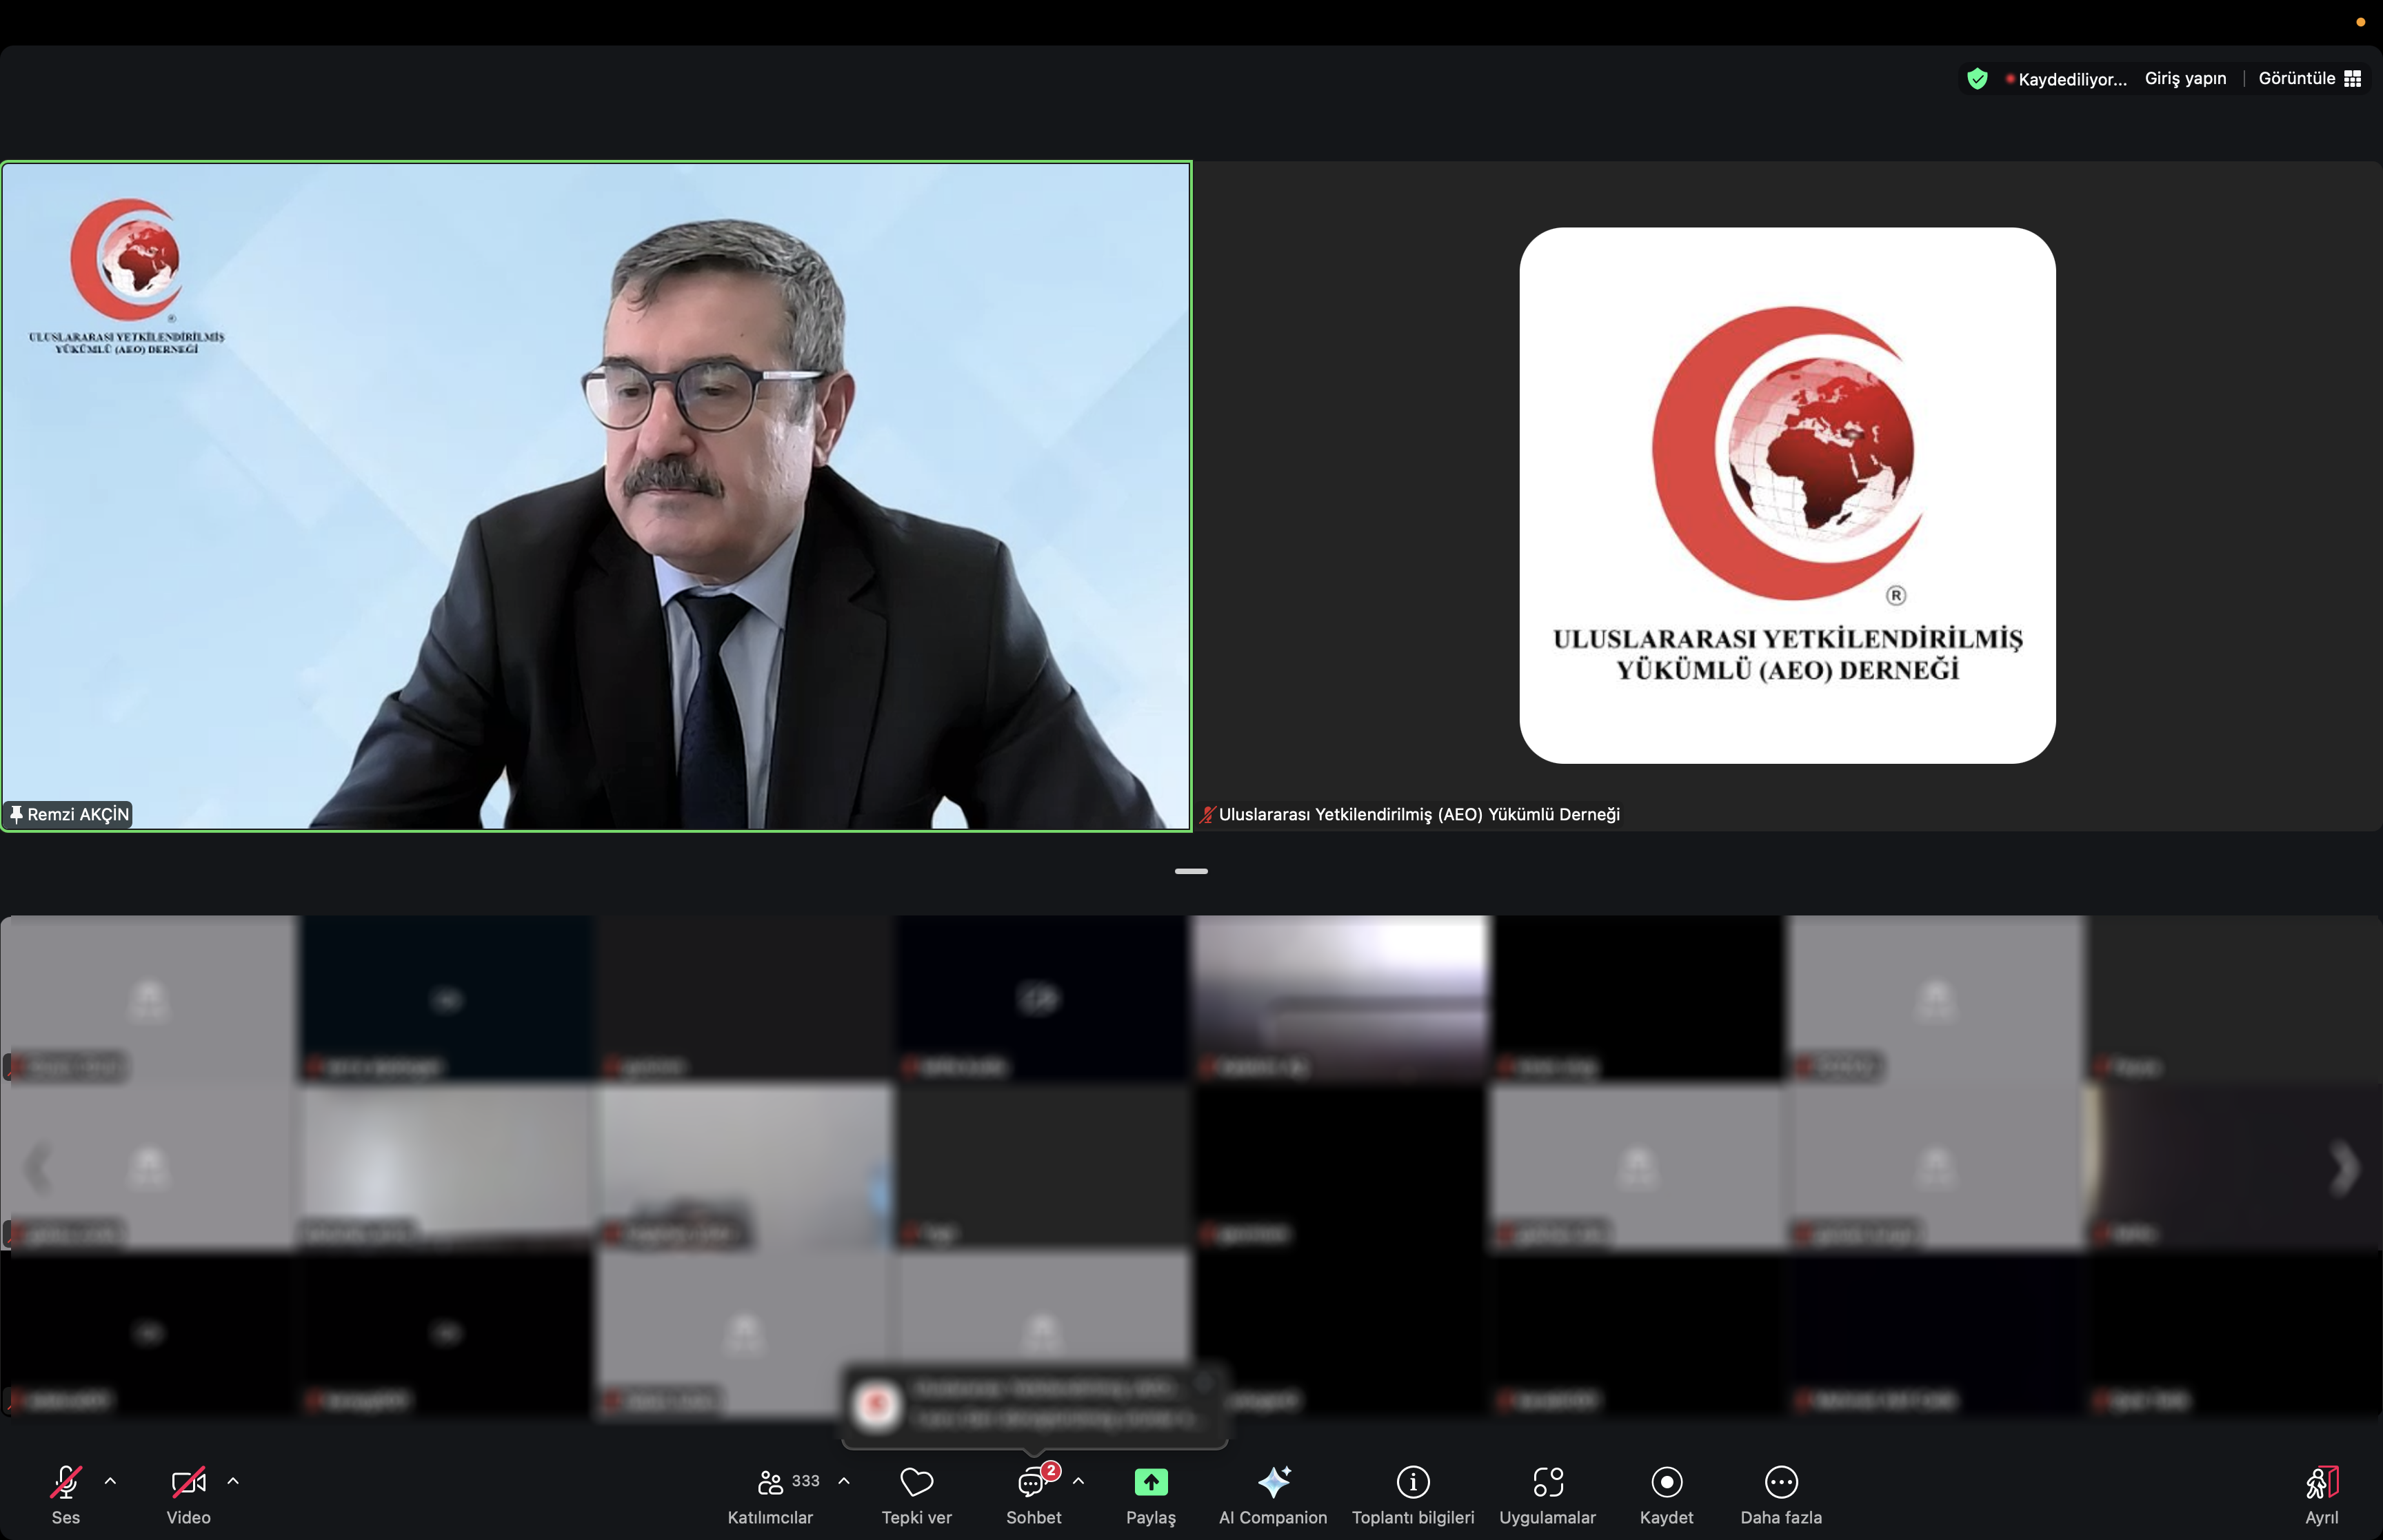This screenshot has width=2383, height=1540.
Task: Go to next participants page arrow
Action: tap(2344, 1168)
